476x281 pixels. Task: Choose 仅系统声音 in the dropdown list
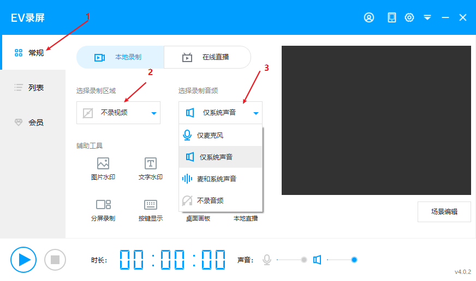[221, 157]
